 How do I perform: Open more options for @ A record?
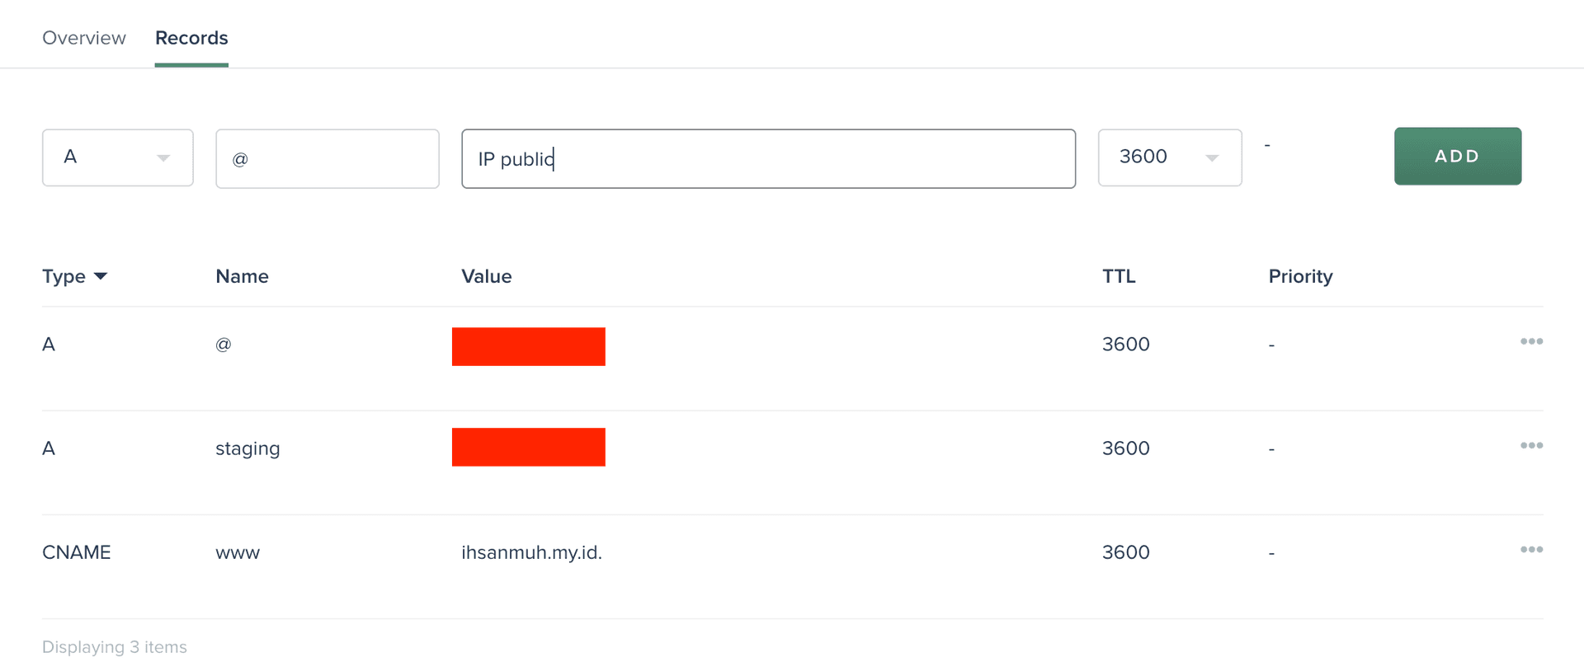click(x=1531, y=341)
